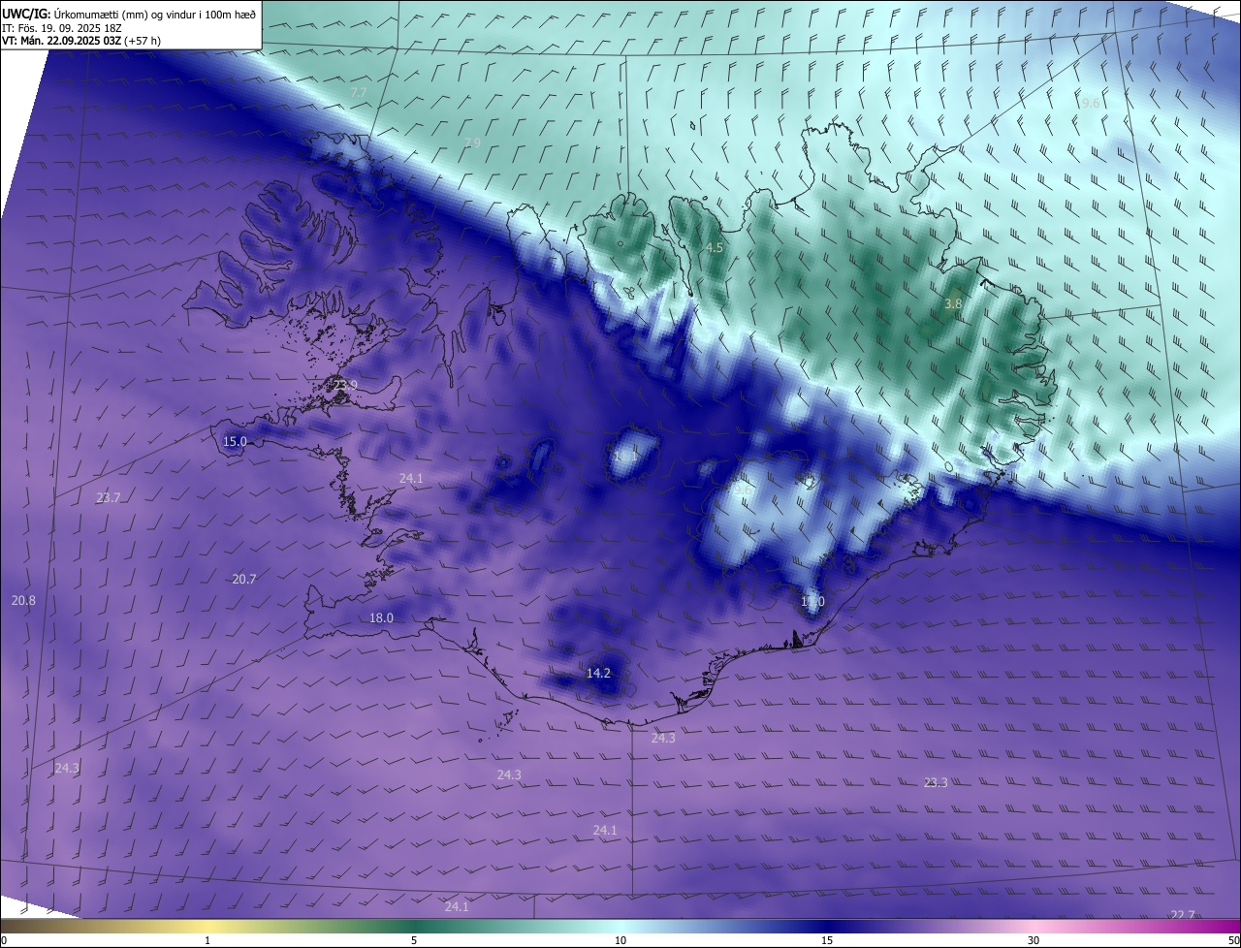Click the colour scale tick label 30
Viewport: 1241px width, 948px height.
[x=1034, y=940]
